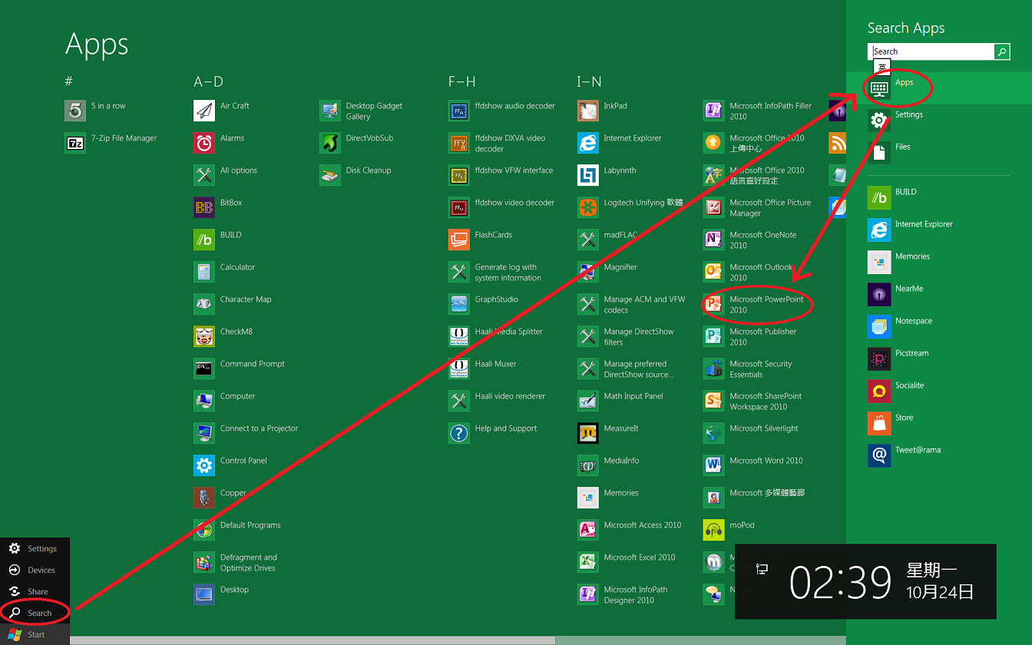
Task: Open the BUILD app in Apps list
Action: click(x=217, y=240)
